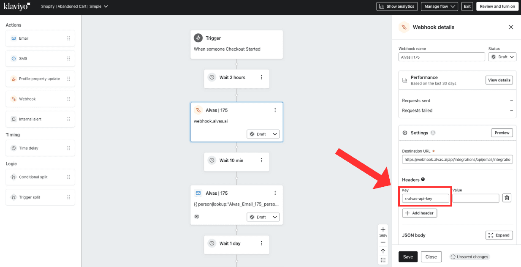Image resolution: width=521 pixels, height=267 pixels.
Task: Open Draft status dropdown on email card
Action: pos(263,217)
